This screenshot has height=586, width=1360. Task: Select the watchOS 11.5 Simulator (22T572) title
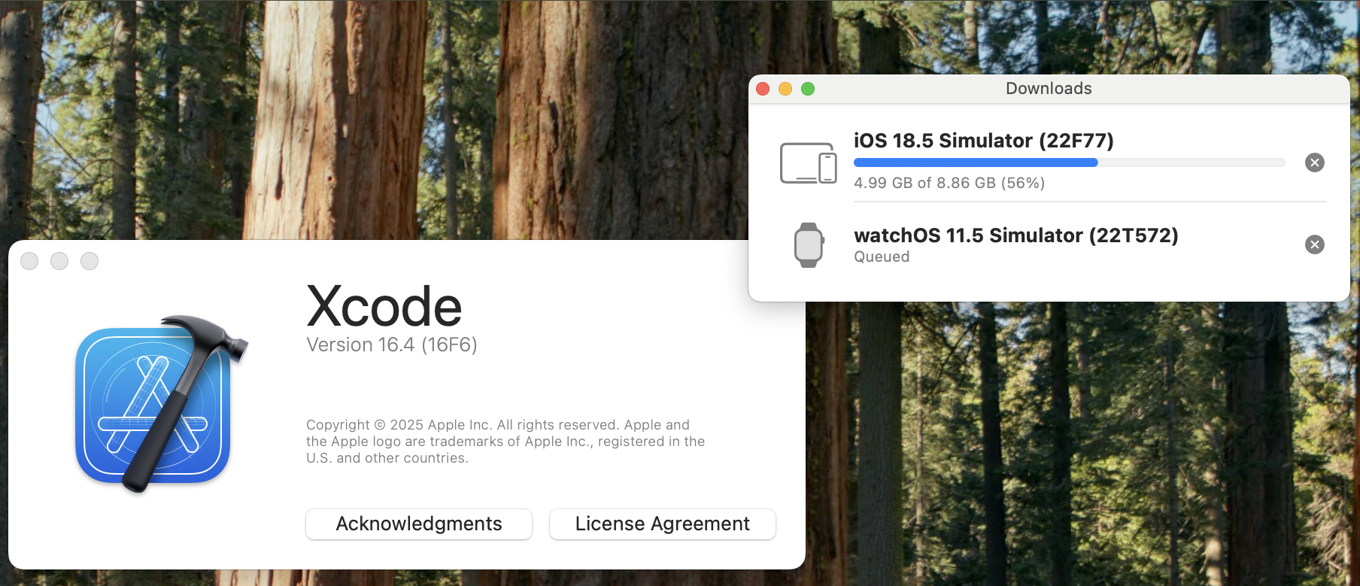click(x=1015, y=235)
